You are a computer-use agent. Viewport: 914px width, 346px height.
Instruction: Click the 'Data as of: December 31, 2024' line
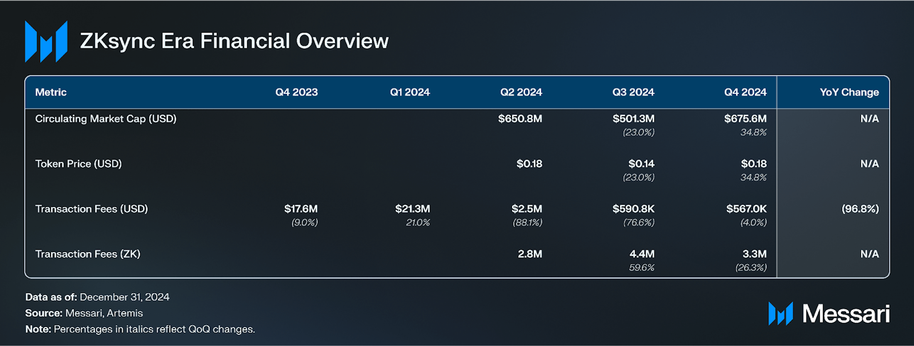(x=97, y=297)
